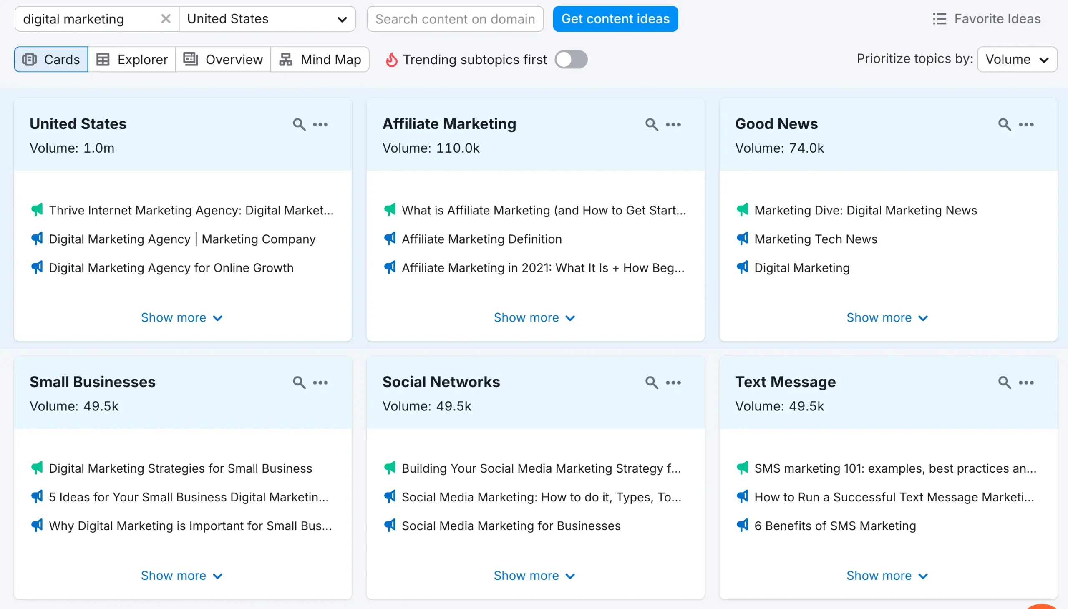This screenshot has height=609, width=1068.
Task: Switch to the Explorer view tab
Action: tap(132, 59)
